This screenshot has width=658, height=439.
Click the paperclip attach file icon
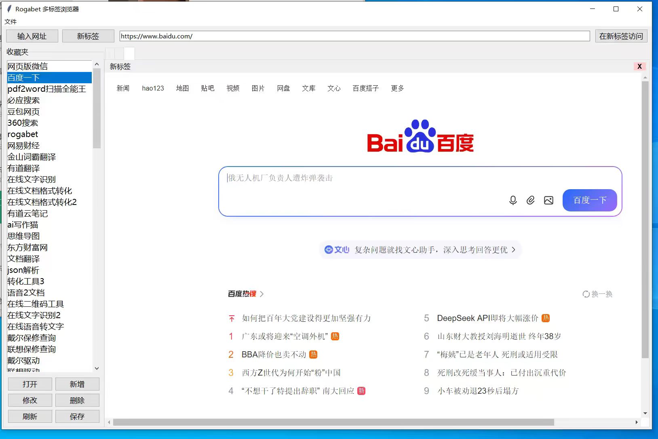(531, 200)
